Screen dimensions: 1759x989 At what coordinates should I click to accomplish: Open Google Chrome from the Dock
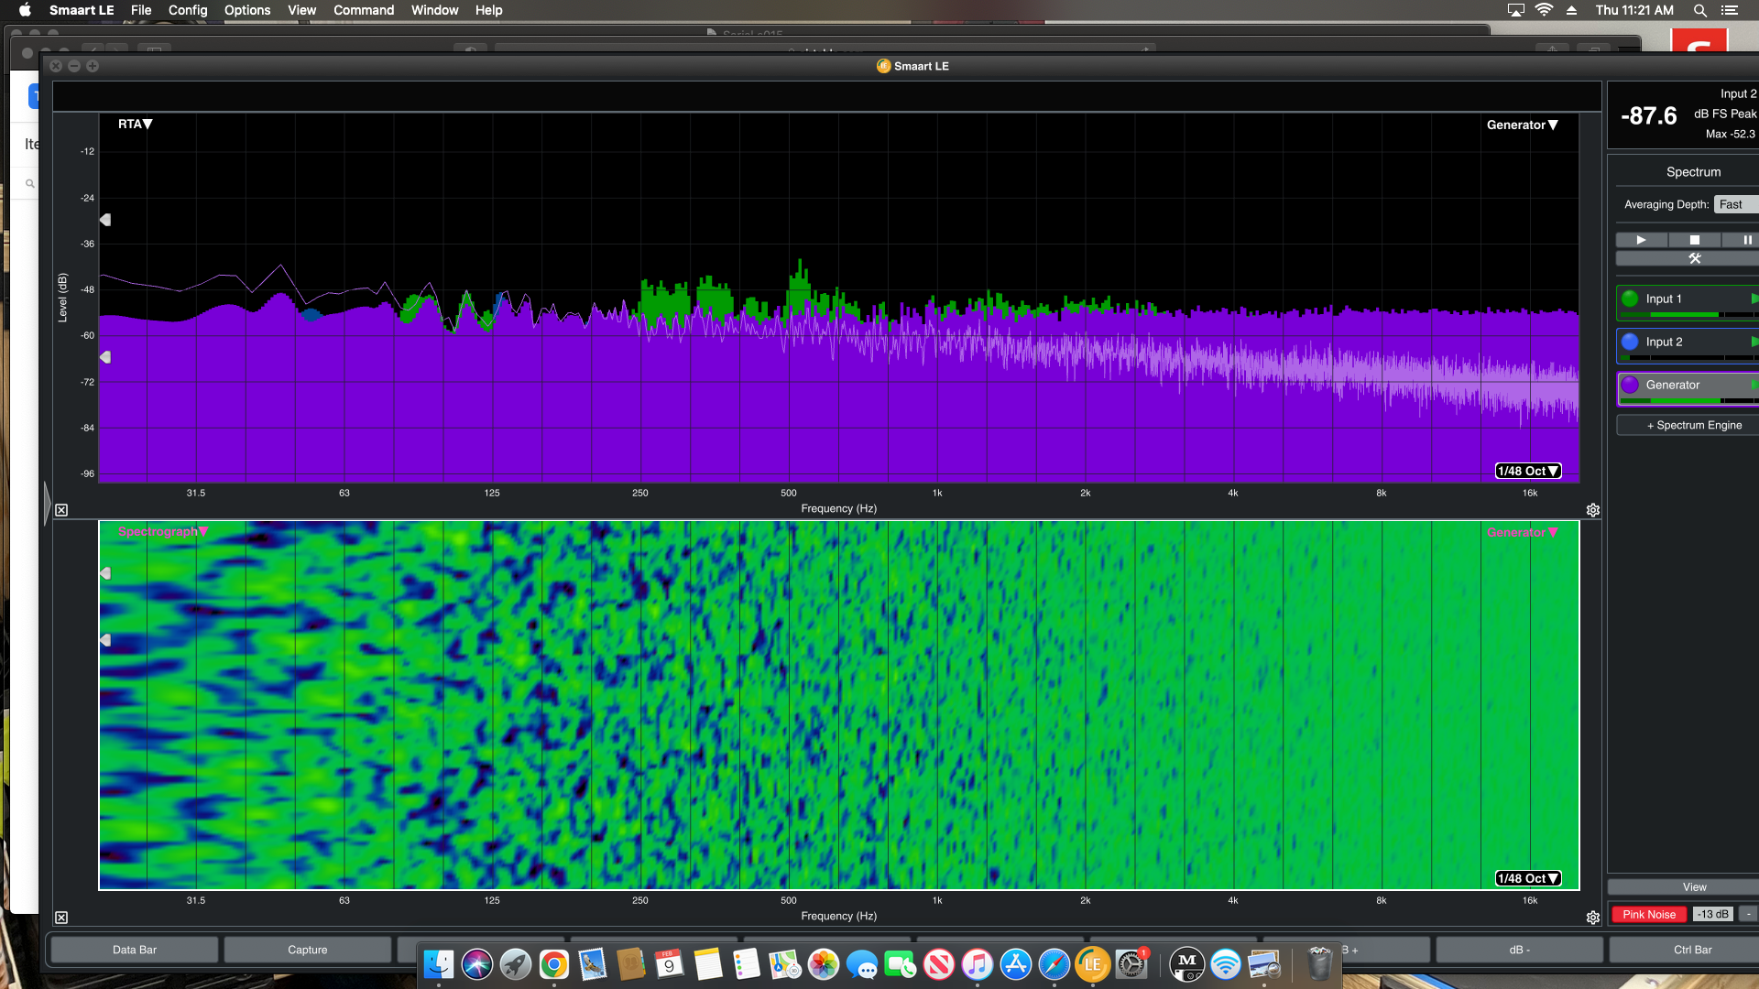[x=554, y=964]
